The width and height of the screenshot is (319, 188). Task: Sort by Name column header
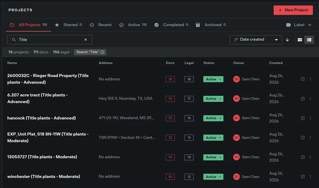click(12, 63)
